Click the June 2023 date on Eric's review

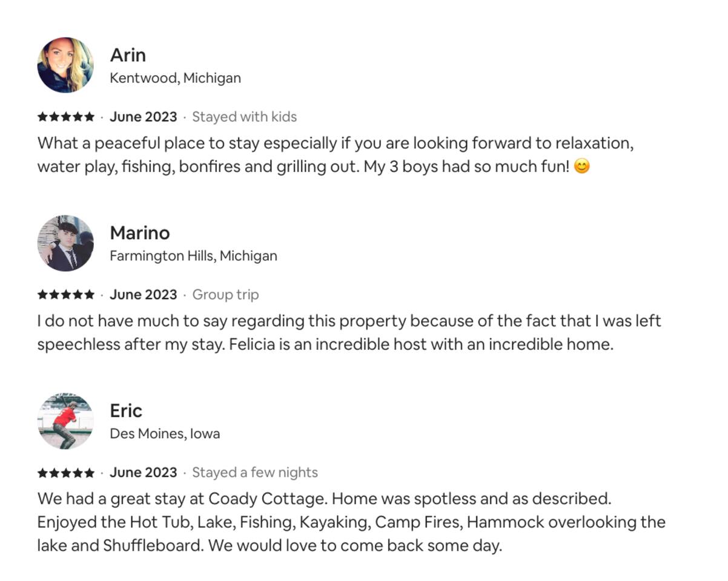144,473
